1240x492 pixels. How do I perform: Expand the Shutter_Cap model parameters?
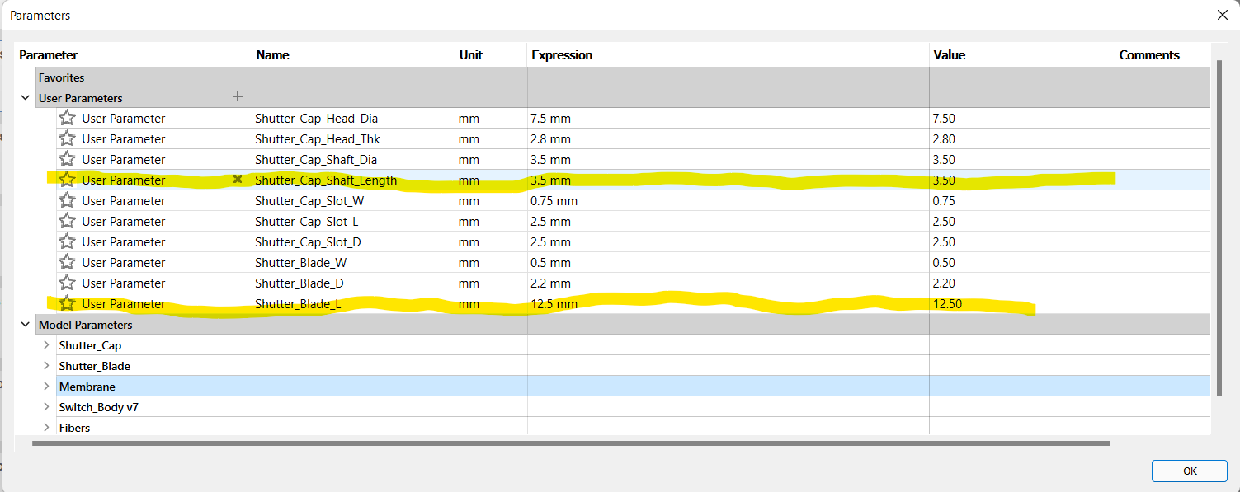(x=46, y=345)
